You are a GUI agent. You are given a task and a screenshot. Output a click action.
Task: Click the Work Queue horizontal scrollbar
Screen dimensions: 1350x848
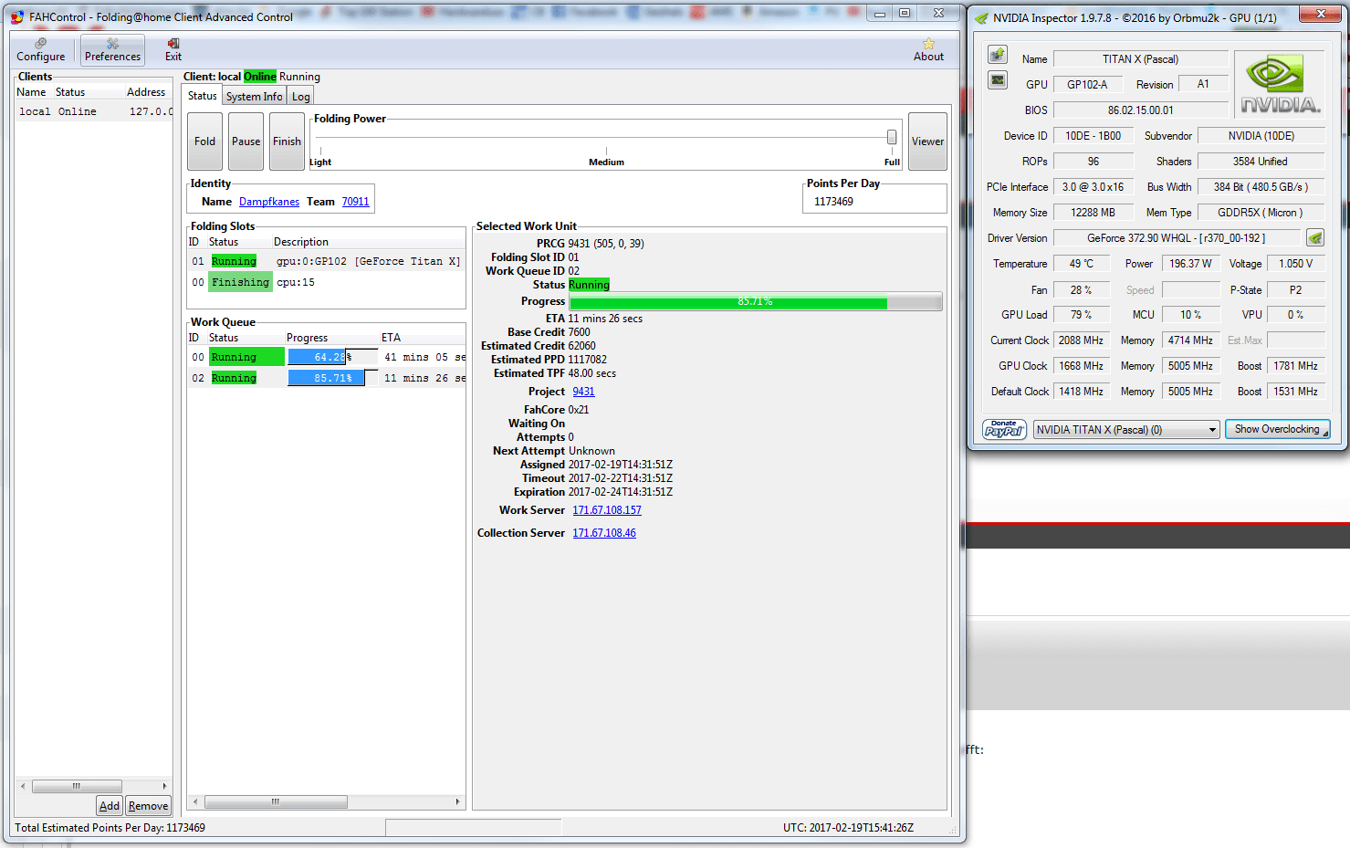point(276,802)
